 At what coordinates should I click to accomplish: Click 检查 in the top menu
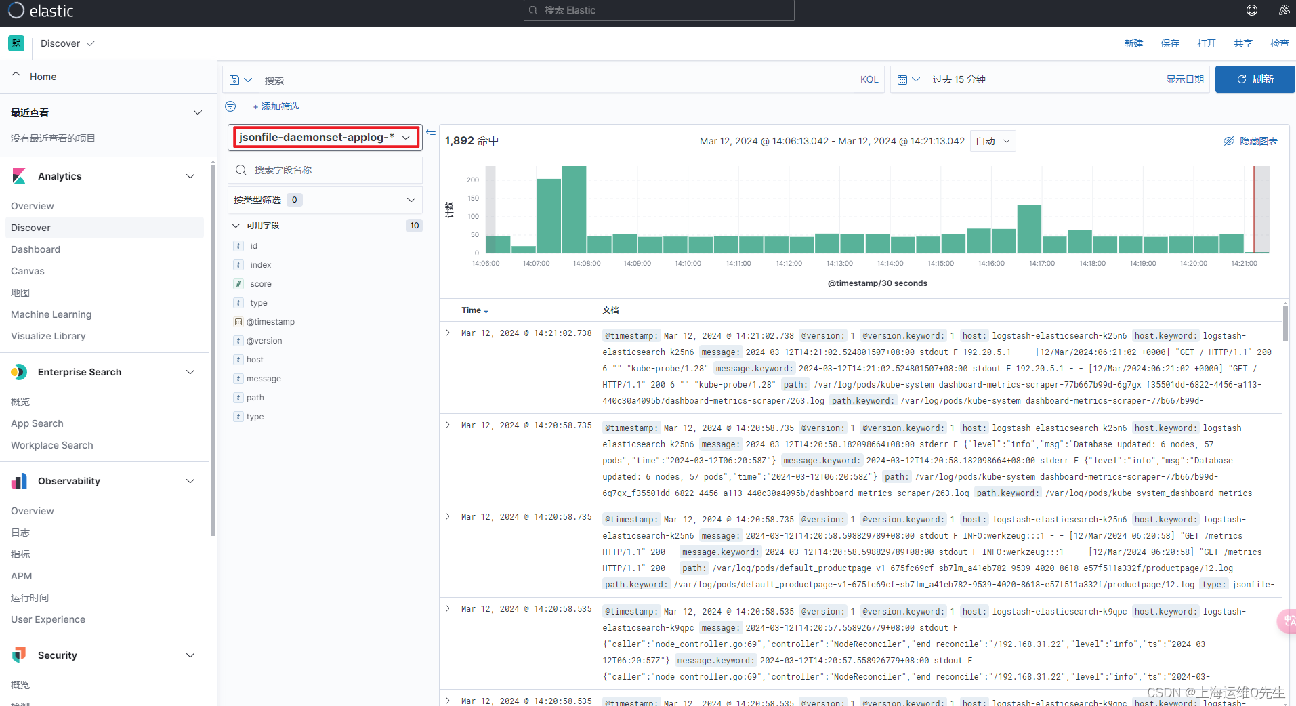pyautogui.click(x=1280, y=43)
